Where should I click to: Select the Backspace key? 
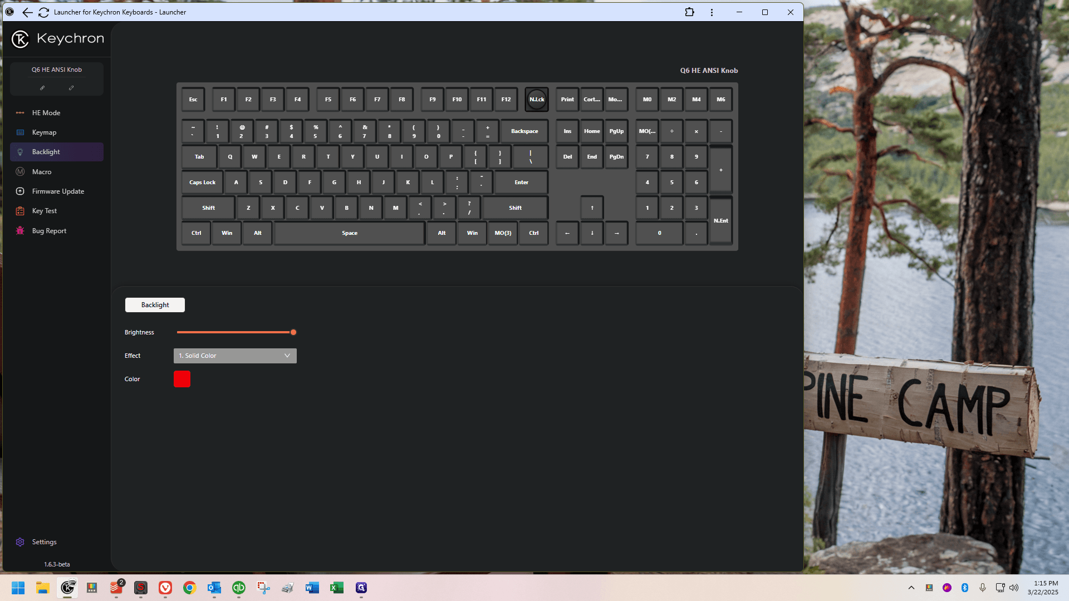(524, 131)
